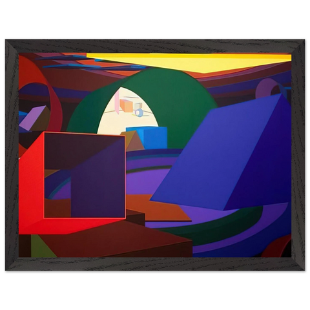Click the pink vertical panel inside the arch
This screenshot has width=310, height=310.
(x=117, y=101)
